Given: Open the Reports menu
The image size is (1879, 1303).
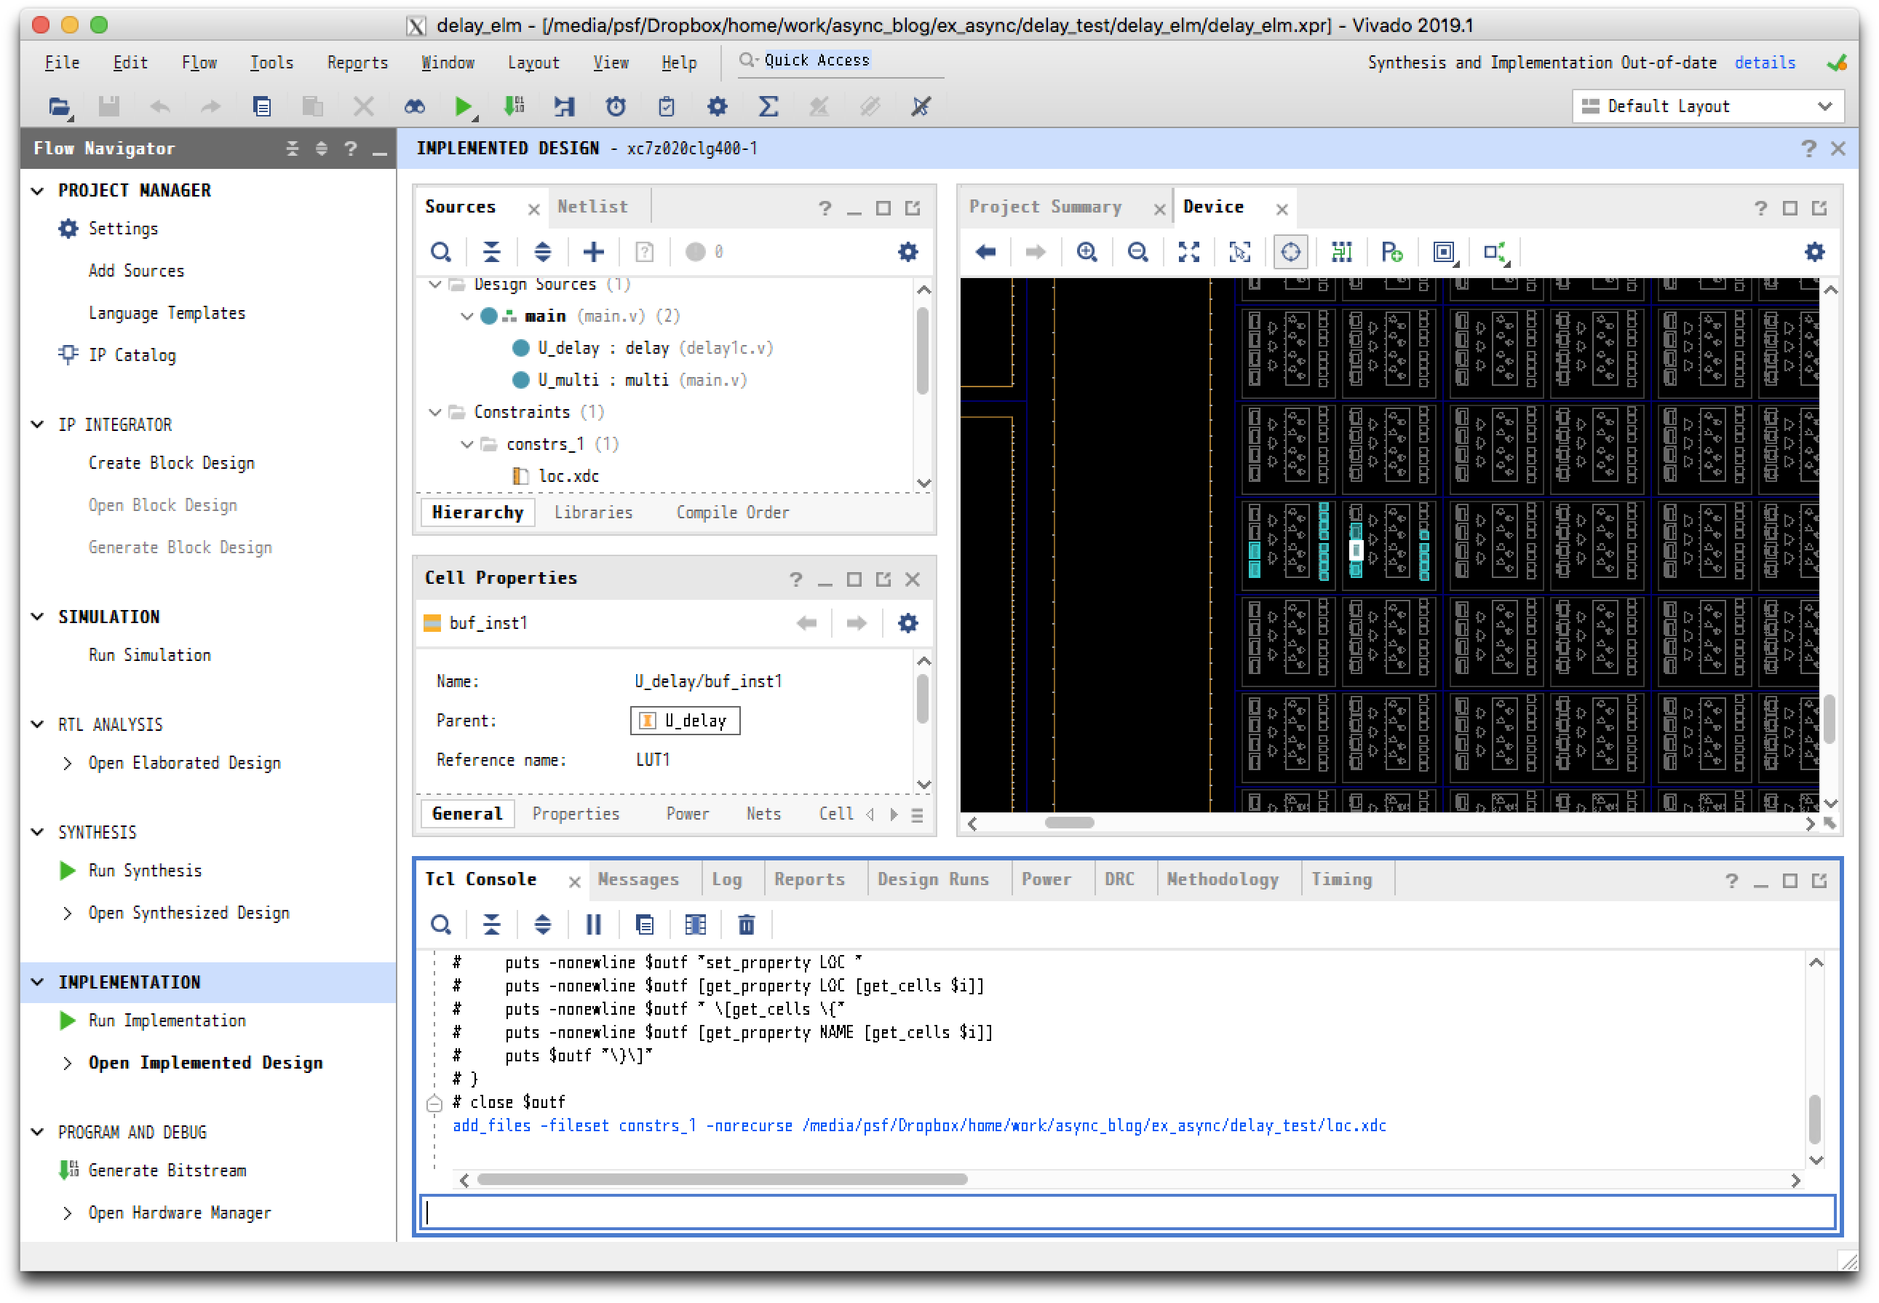Looking at the screenshot, I should coord(357,63).
